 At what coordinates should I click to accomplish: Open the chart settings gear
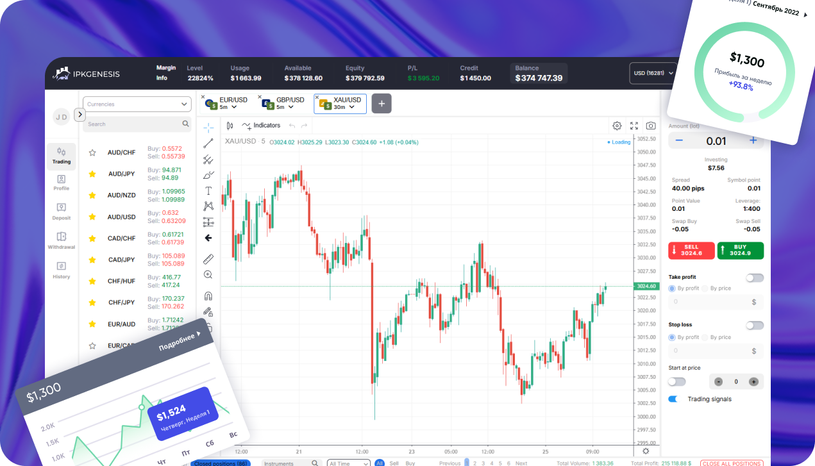coord(617,126)
